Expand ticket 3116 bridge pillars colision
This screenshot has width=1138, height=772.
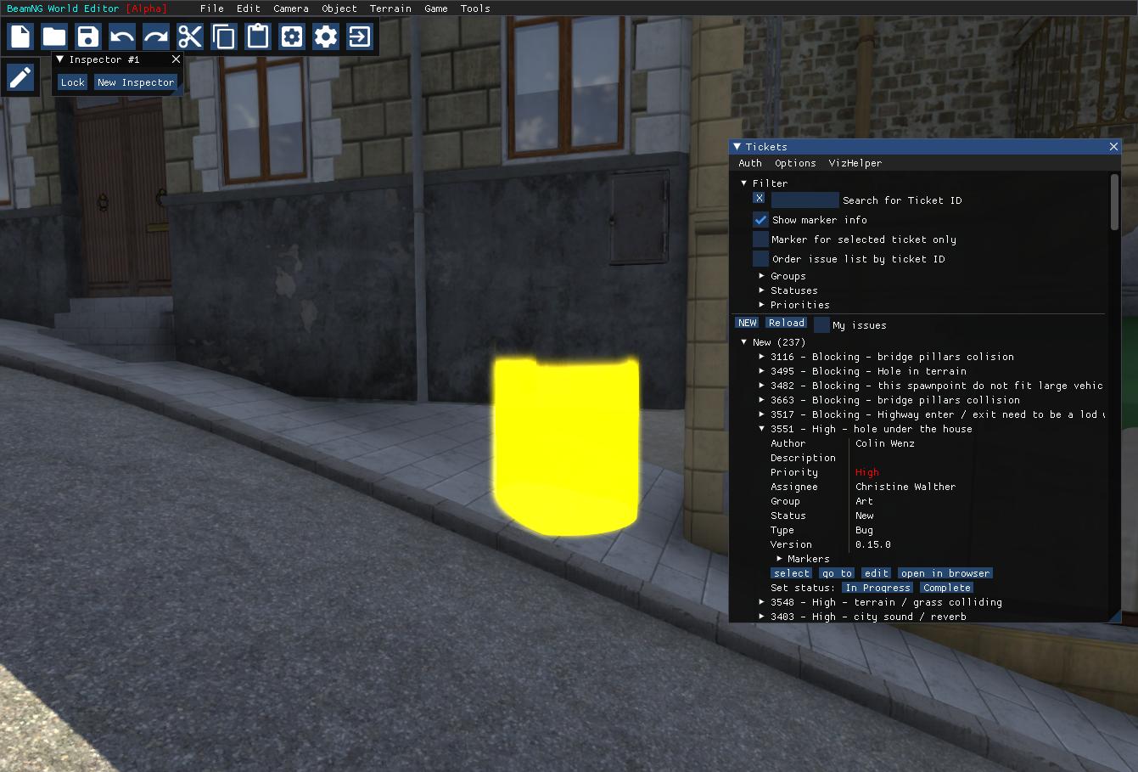[x=761, y=357]
